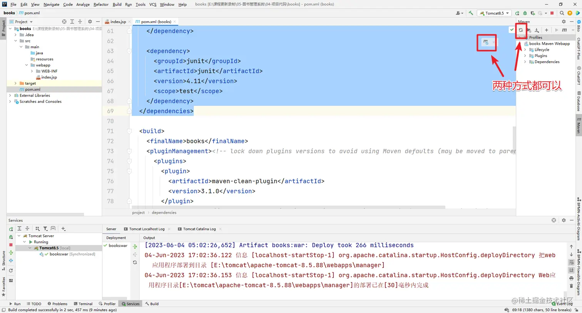Click the Maven Add Project plus icon

tap(546, 30)
